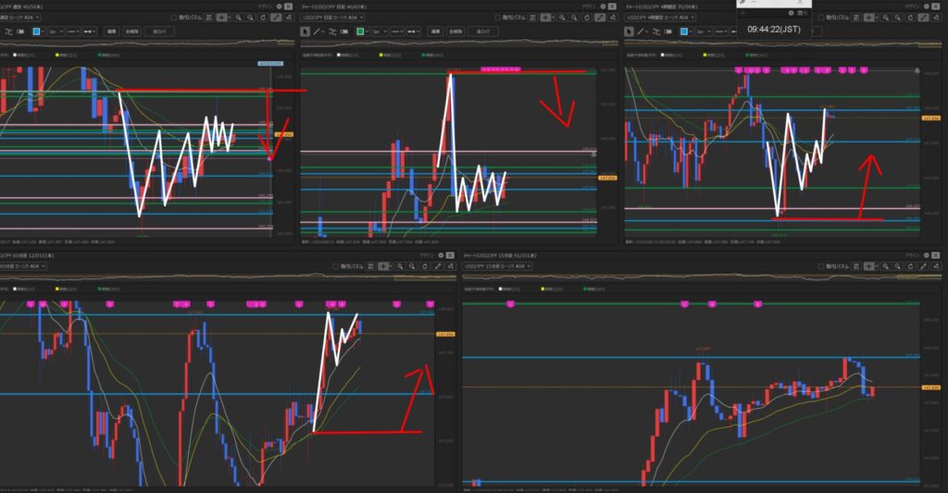Select the line drawing tool in daily panel

[x=317, y=31]
